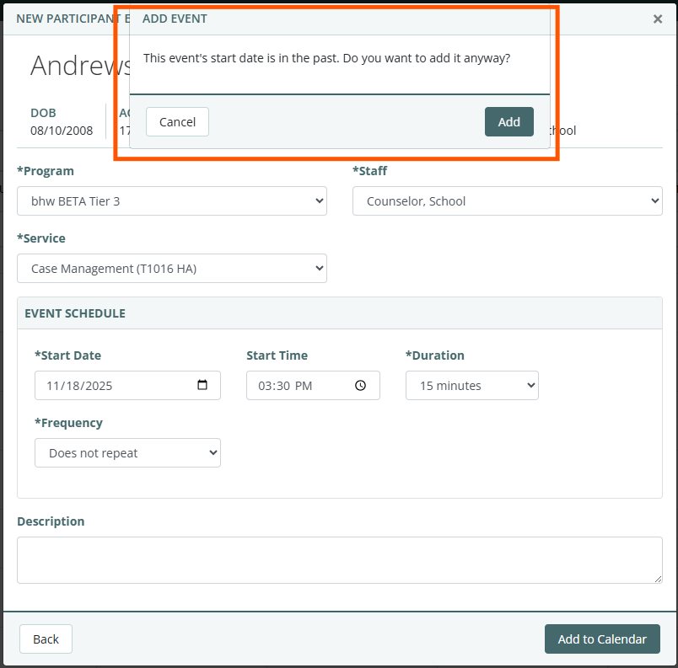
Task: Open the clock icon in Start Time field
Action: (x=360, y=385)
